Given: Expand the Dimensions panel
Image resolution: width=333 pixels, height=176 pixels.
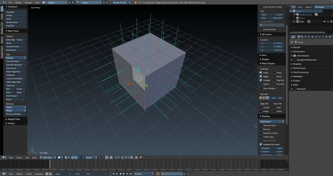Looking at the screenshot, I should click(299, 52).
